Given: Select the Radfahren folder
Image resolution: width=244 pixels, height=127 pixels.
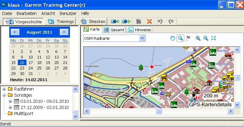Looking at the screenshot, I should 21,89.
